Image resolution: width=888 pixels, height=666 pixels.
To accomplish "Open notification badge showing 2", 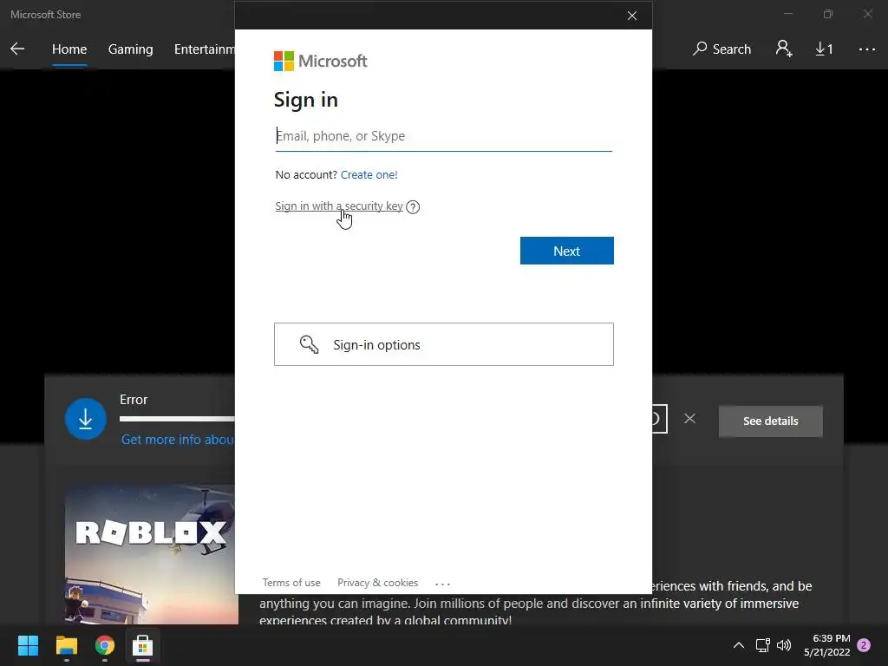I will [864, 645].
